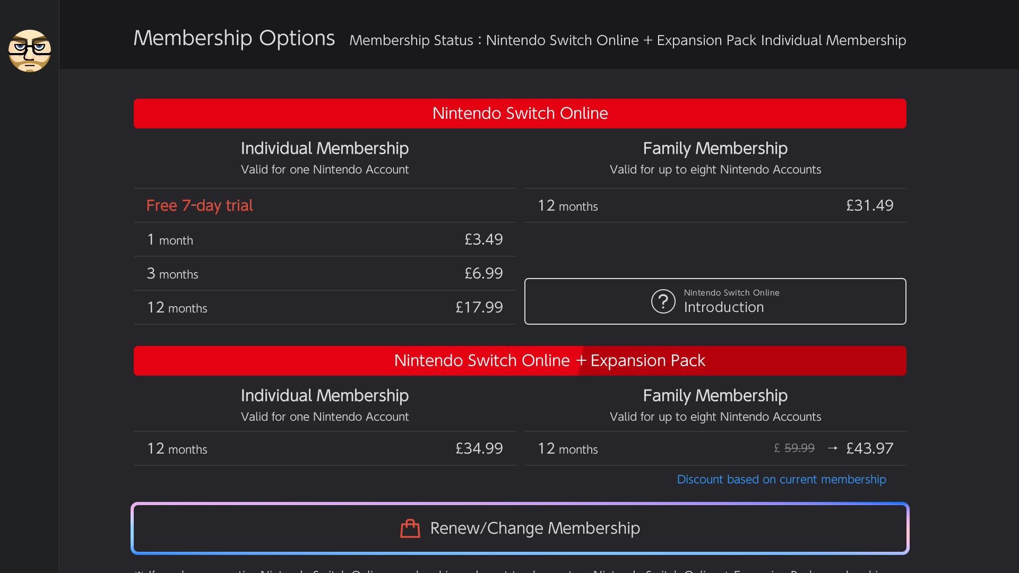Pick the 12 months Individual plan priced £17.99
1019x573 pixels.
pos(325,307)
